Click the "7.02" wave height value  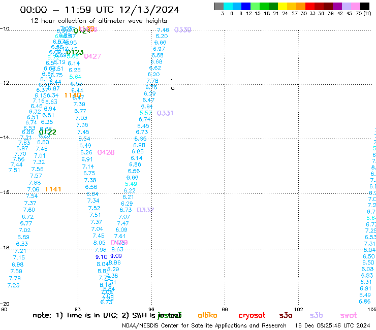click(x=24, y=230)
